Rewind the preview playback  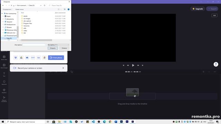point(128,65)
